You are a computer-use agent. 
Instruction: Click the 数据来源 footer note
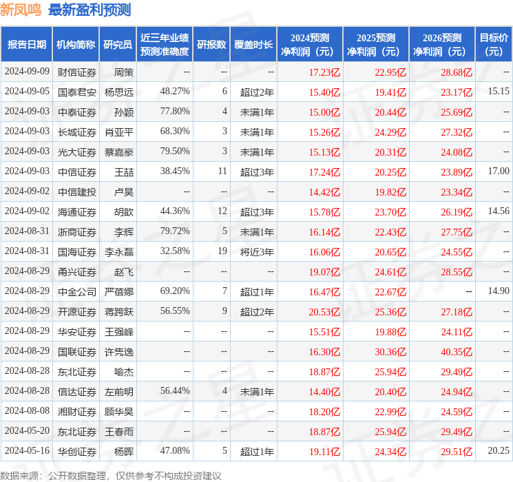pyautogui.click(x=111, y=475)
